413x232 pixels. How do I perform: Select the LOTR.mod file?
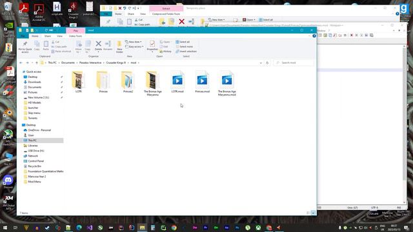click(x=177, y=82)
